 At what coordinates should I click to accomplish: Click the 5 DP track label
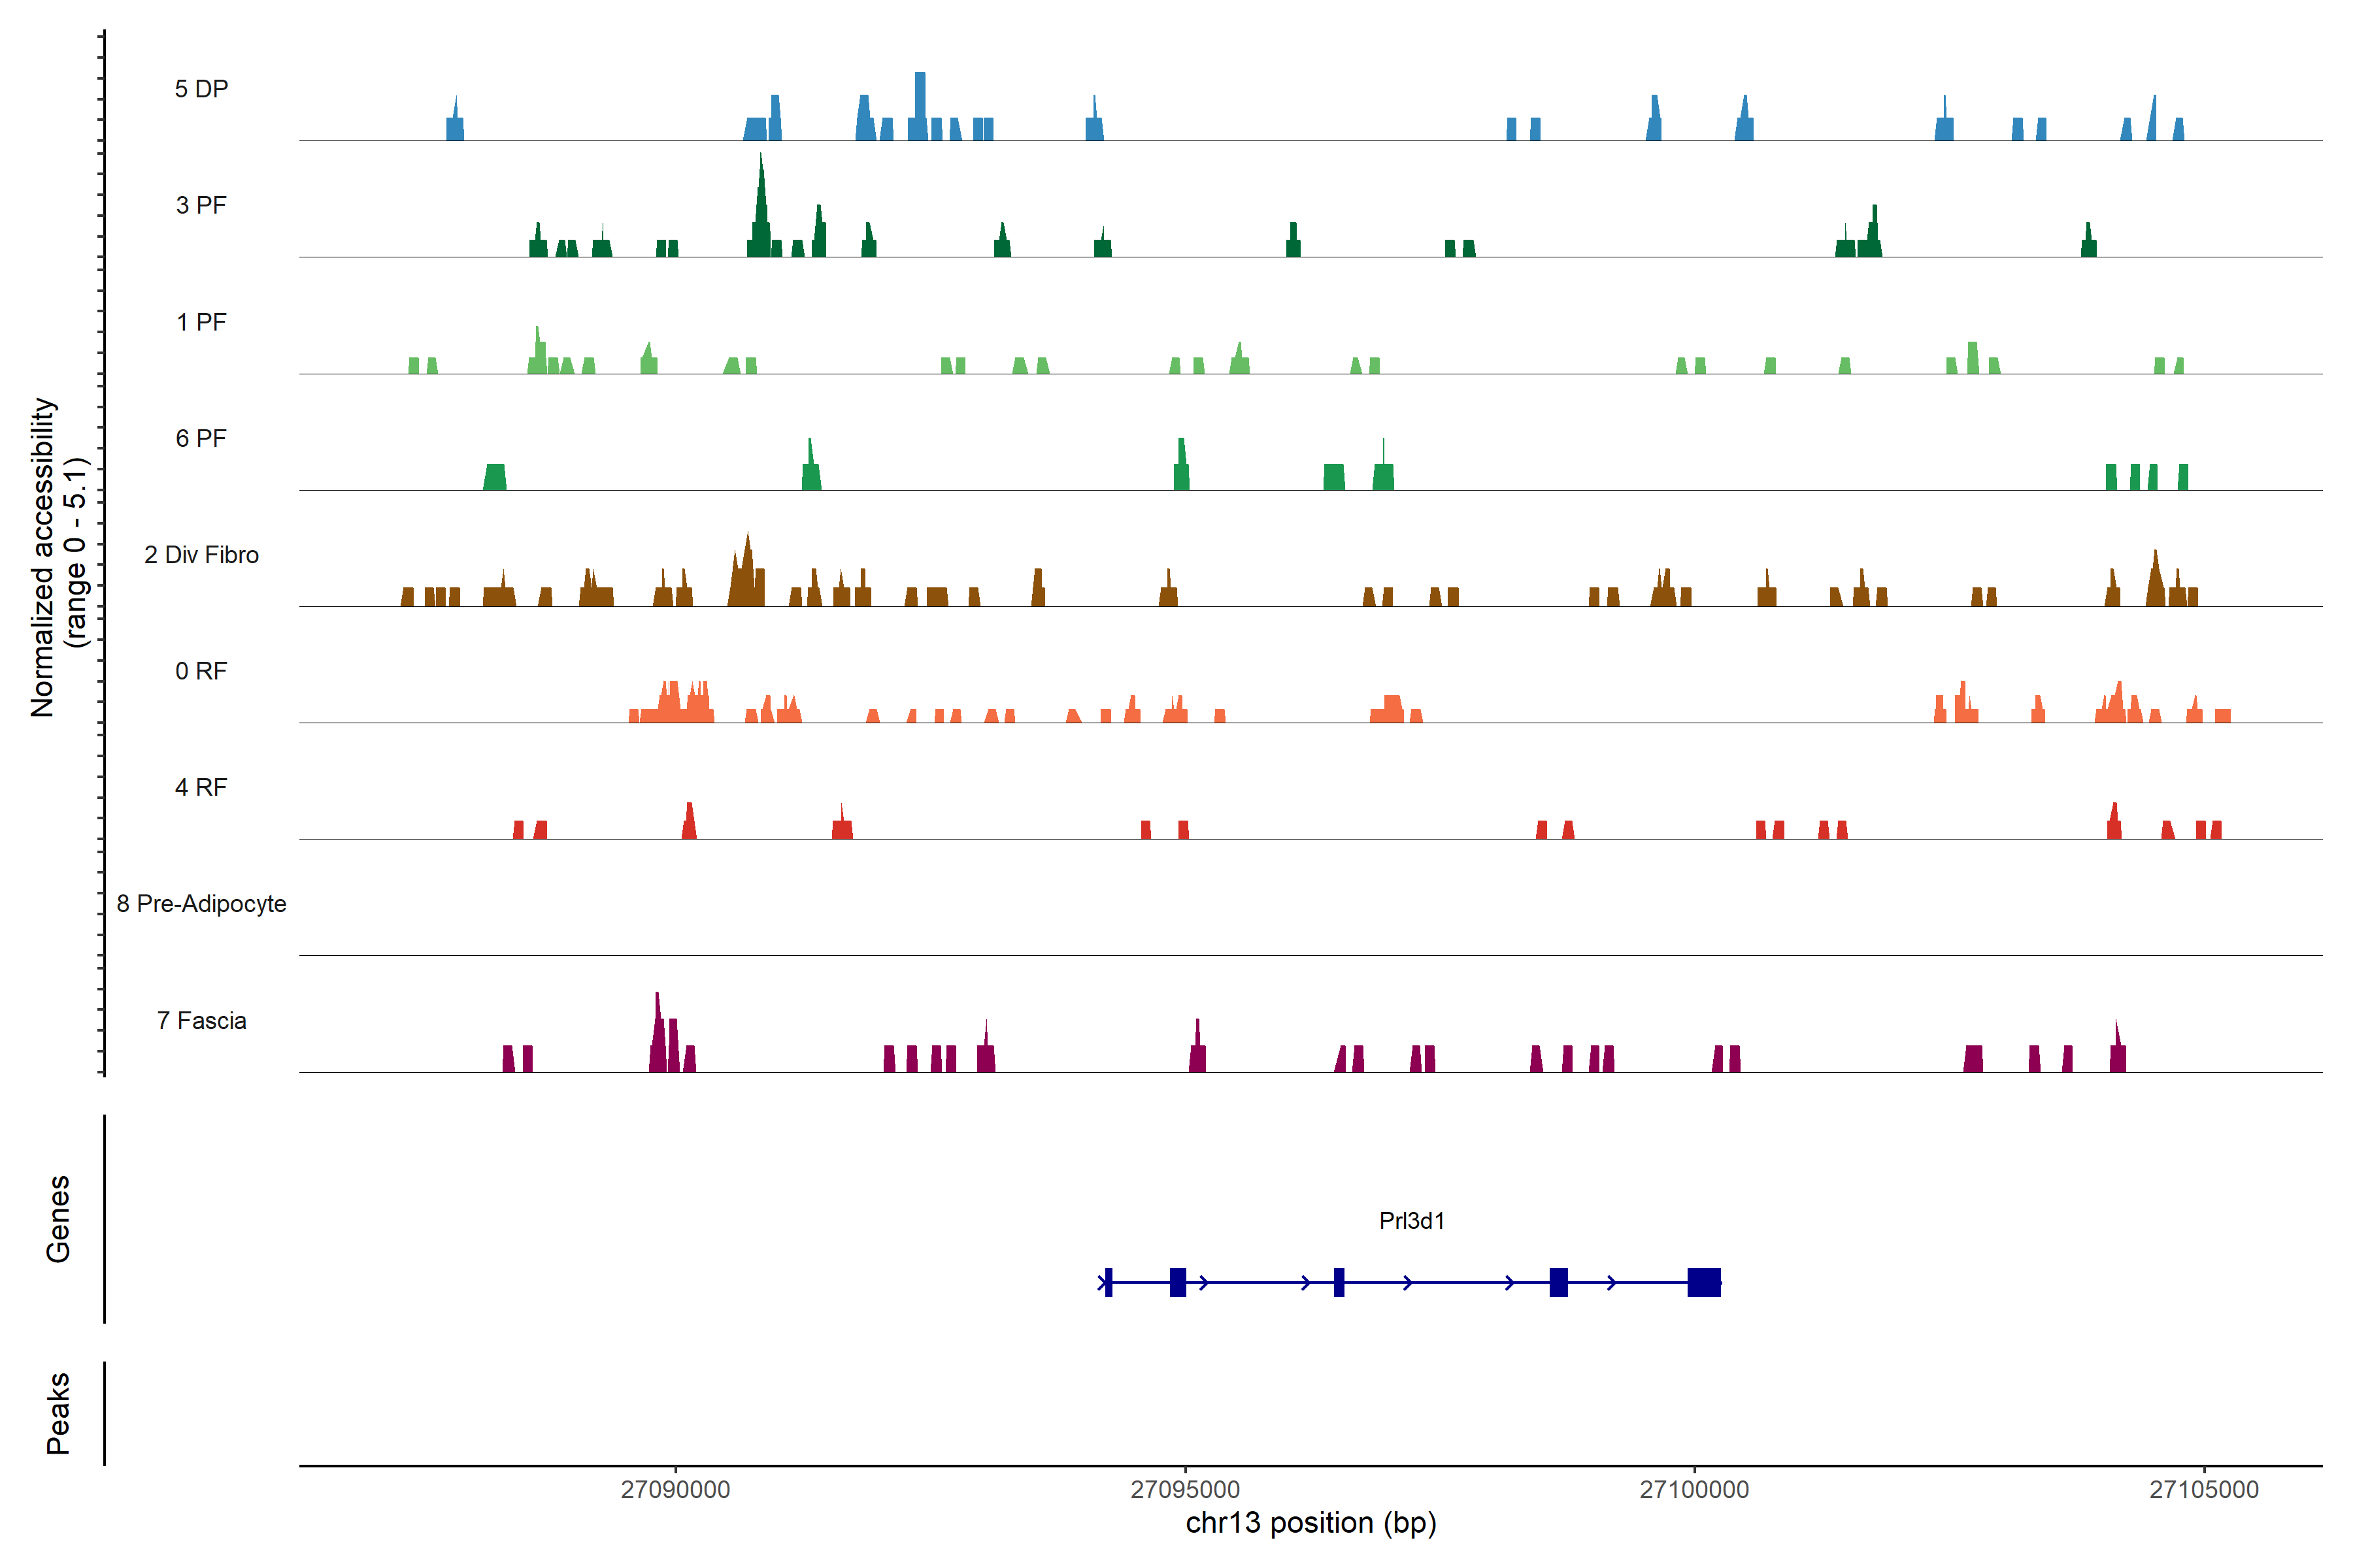(201, 89)
